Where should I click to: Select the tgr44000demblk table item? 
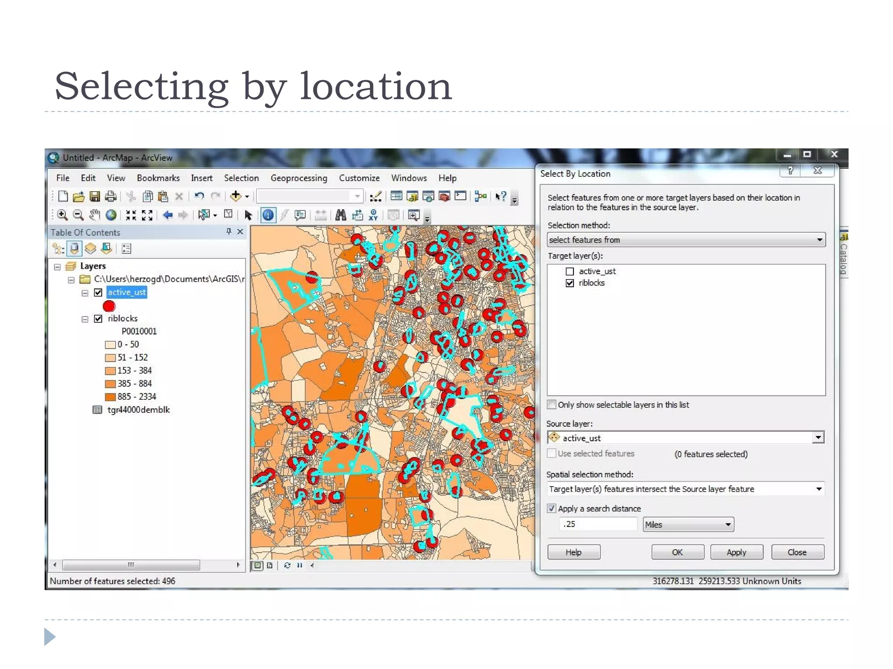click(x=139, y=410)
